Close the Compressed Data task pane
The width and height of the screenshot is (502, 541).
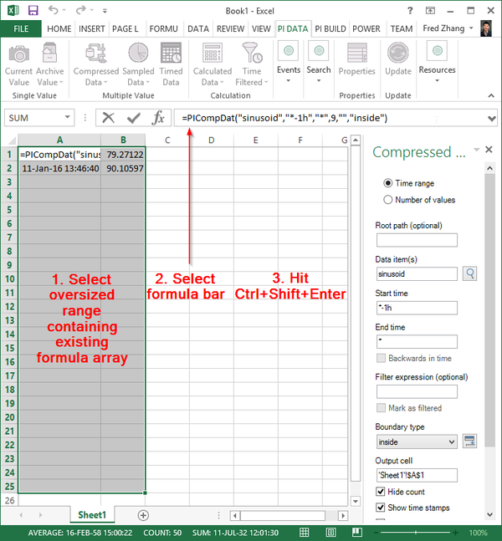(x=489, y=150)
